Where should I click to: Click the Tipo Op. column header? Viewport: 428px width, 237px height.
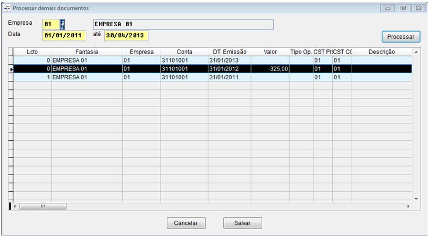301,51
